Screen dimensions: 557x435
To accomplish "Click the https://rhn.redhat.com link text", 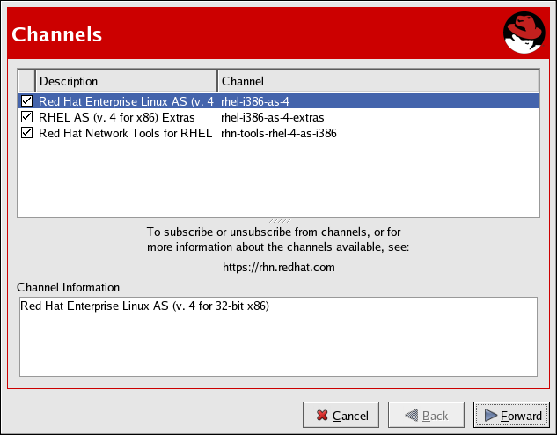I will pos(278,267).
